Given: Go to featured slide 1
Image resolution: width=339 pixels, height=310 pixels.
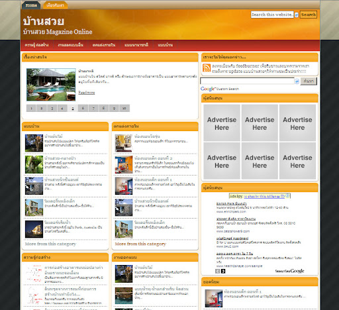Looking at the screenshot, I should [x=31, y=108].
